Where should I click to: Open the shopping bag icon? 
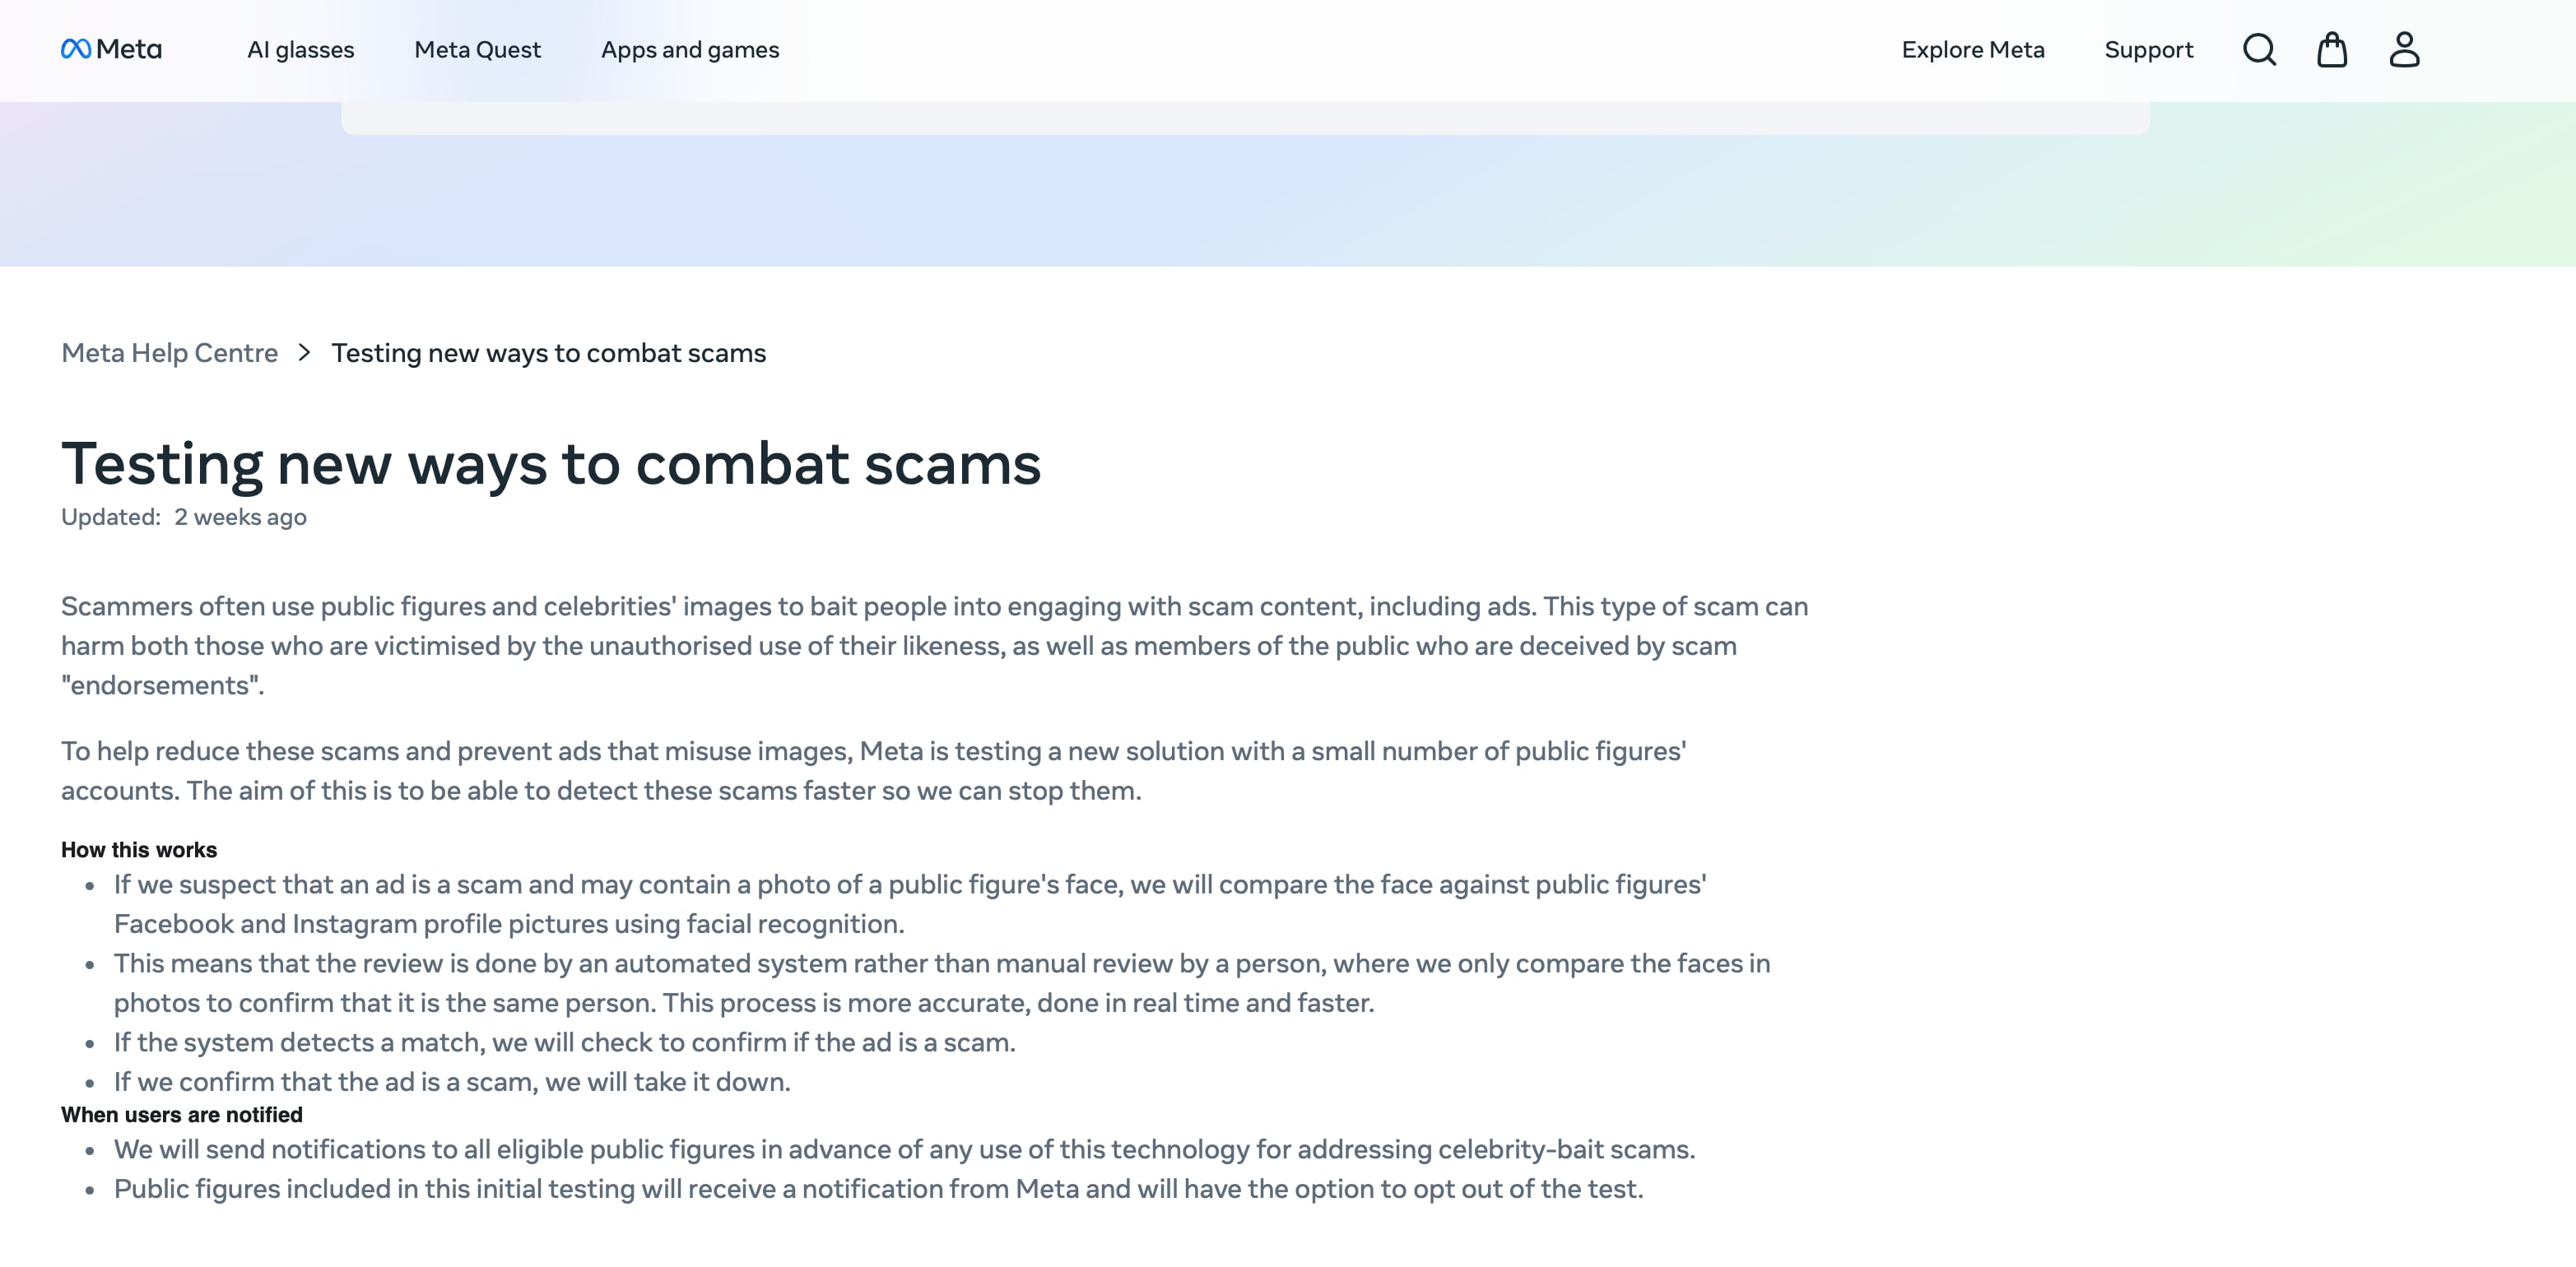click(2332, 49)
